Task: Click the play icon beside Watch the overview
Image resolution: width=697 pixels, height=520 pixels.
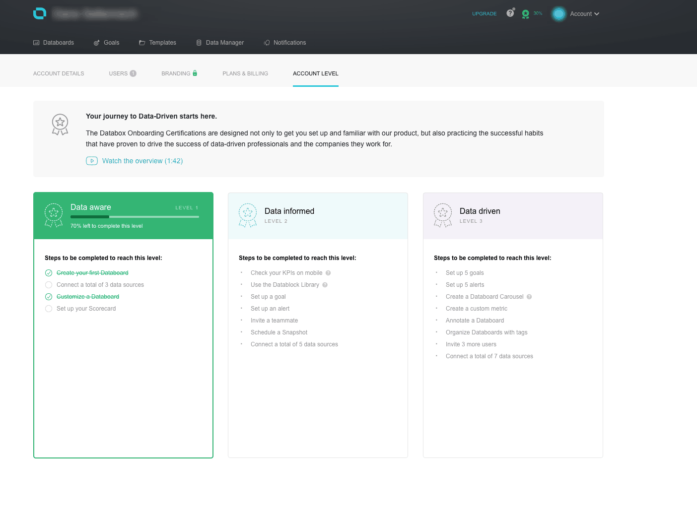Action: [x=92, y=161]
